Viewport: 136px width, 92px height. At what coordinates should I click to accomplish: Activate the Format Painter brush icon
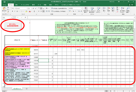tap(8, 12)
